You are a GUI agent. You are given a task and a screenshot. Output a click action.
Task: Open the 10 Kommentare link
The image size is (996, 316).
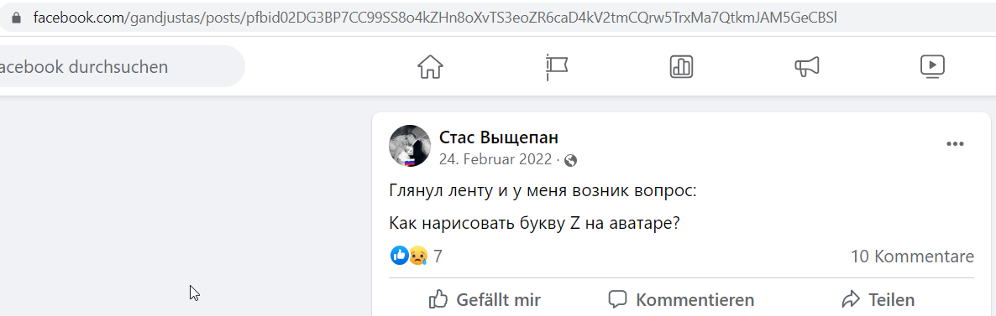coord(912,256)
